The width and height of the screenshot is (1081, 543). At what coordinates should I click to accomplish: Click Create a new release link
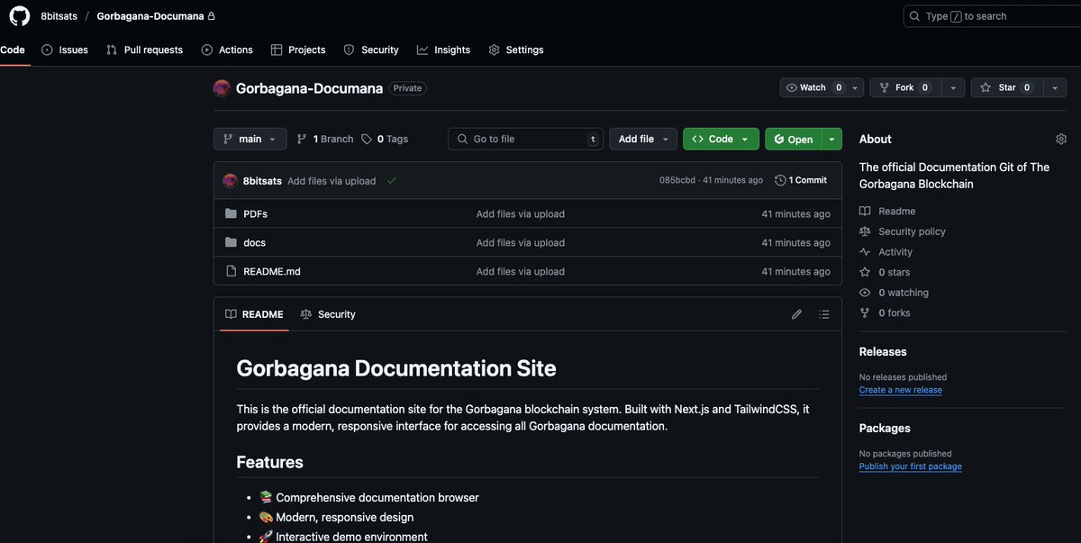click(901, 390)
